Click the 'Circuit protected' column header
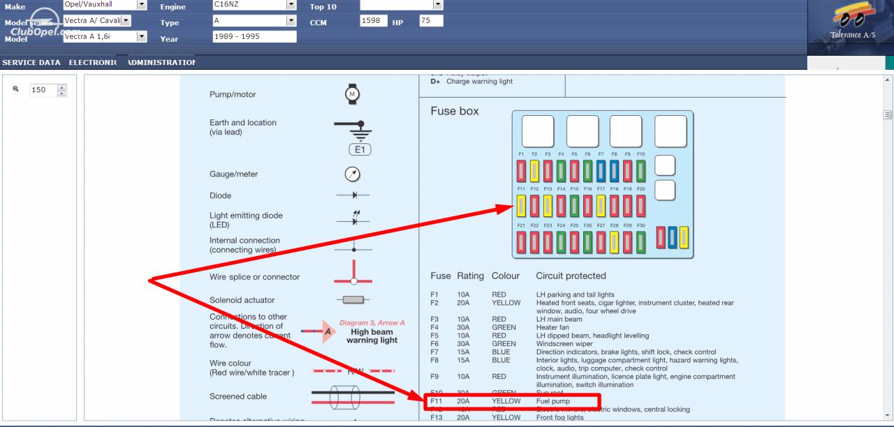The width and height of the screenshot is (894, 427). click(571, 276)
